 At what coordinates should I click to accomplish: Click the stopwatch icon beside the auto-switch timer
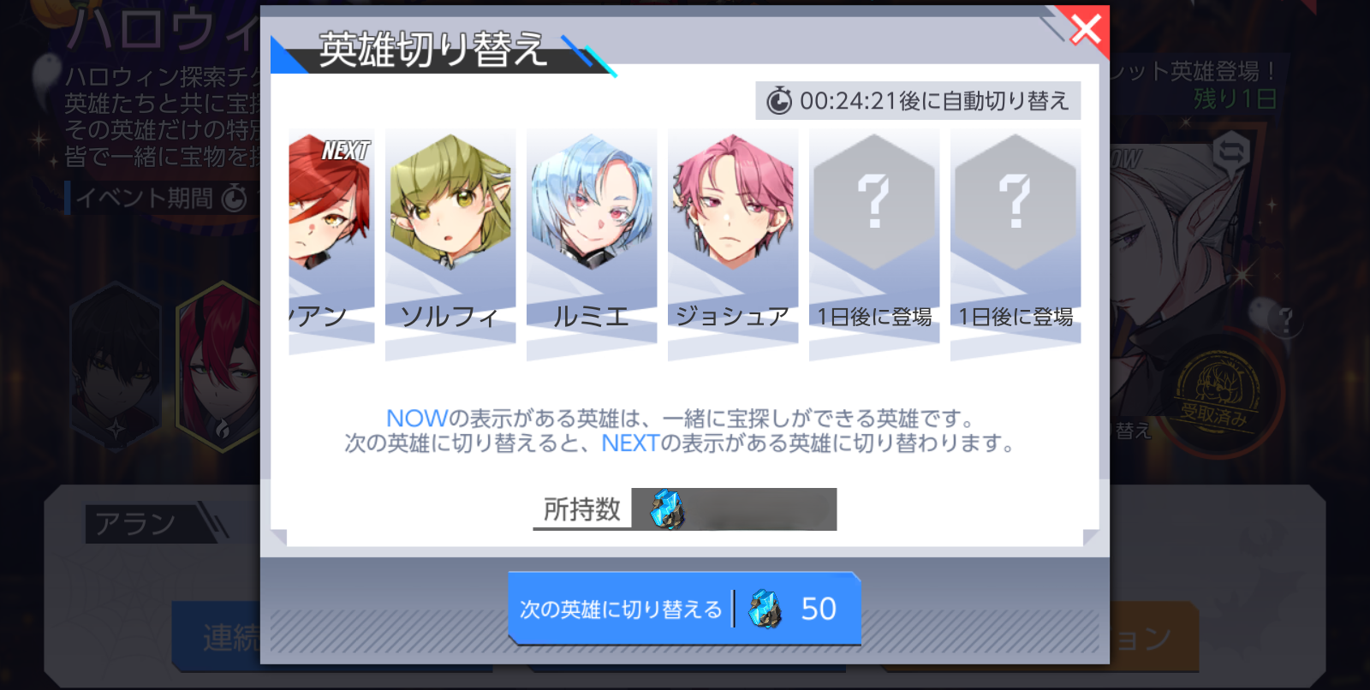(779, 101)
